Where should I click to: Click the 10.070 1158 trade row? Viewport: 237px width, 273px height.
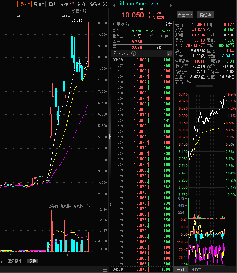coord(142,225)
